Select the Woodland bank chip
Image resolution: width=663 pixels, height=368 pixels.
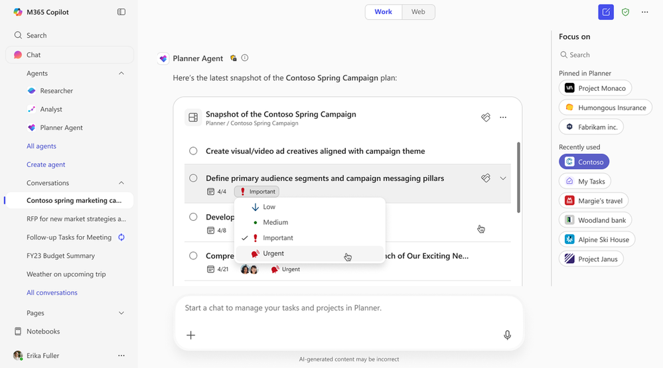pyautogui.click(x=595, y=220)
